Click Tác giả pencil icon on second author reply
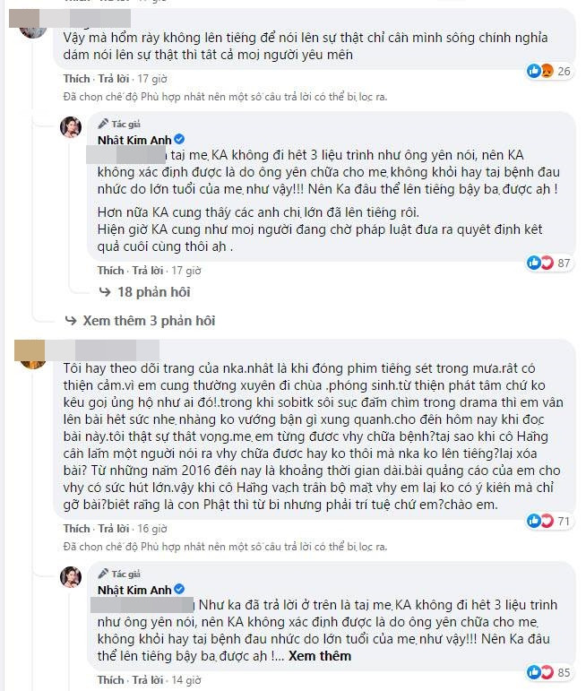This screenshot has width=586, height=691. click(x=103, y=574)
